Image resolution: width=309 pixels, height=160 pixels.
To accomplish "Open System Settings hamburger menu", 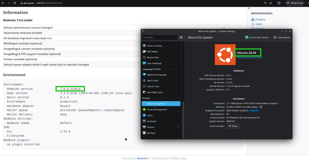I will click(181, 37).
